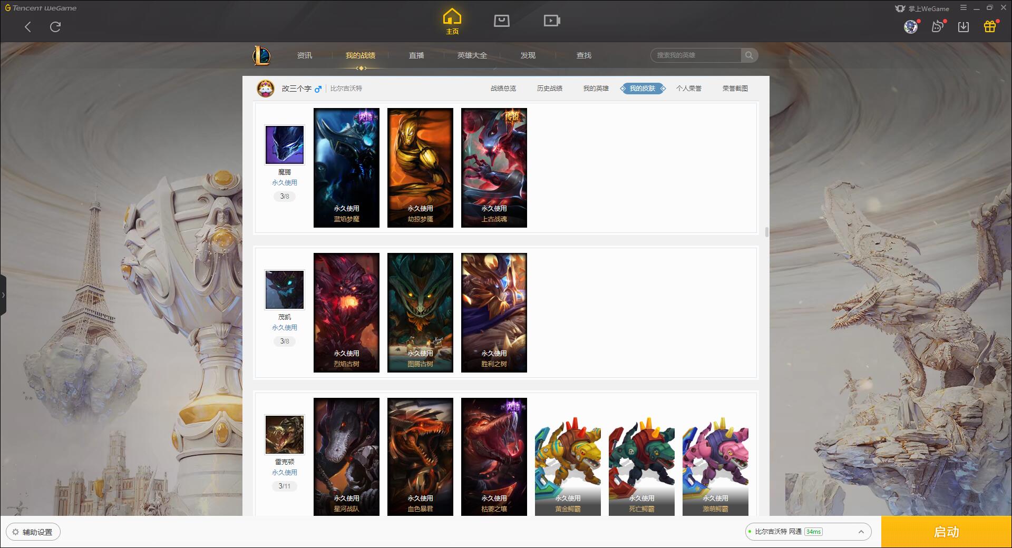Select the 个人荣誉 sub-tab
The image size is (1012, 548).
689,89
